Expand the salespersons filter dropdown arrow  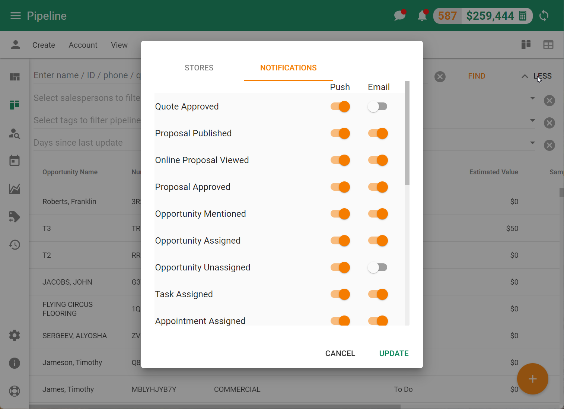(532, 98)
